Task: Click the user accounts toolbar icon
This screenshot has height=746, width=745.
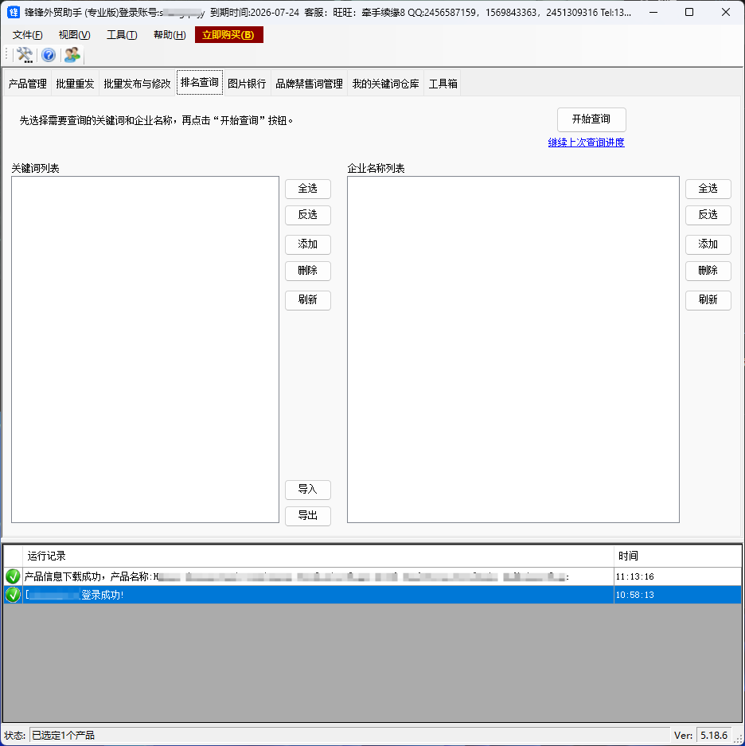Action: point(72,55)
